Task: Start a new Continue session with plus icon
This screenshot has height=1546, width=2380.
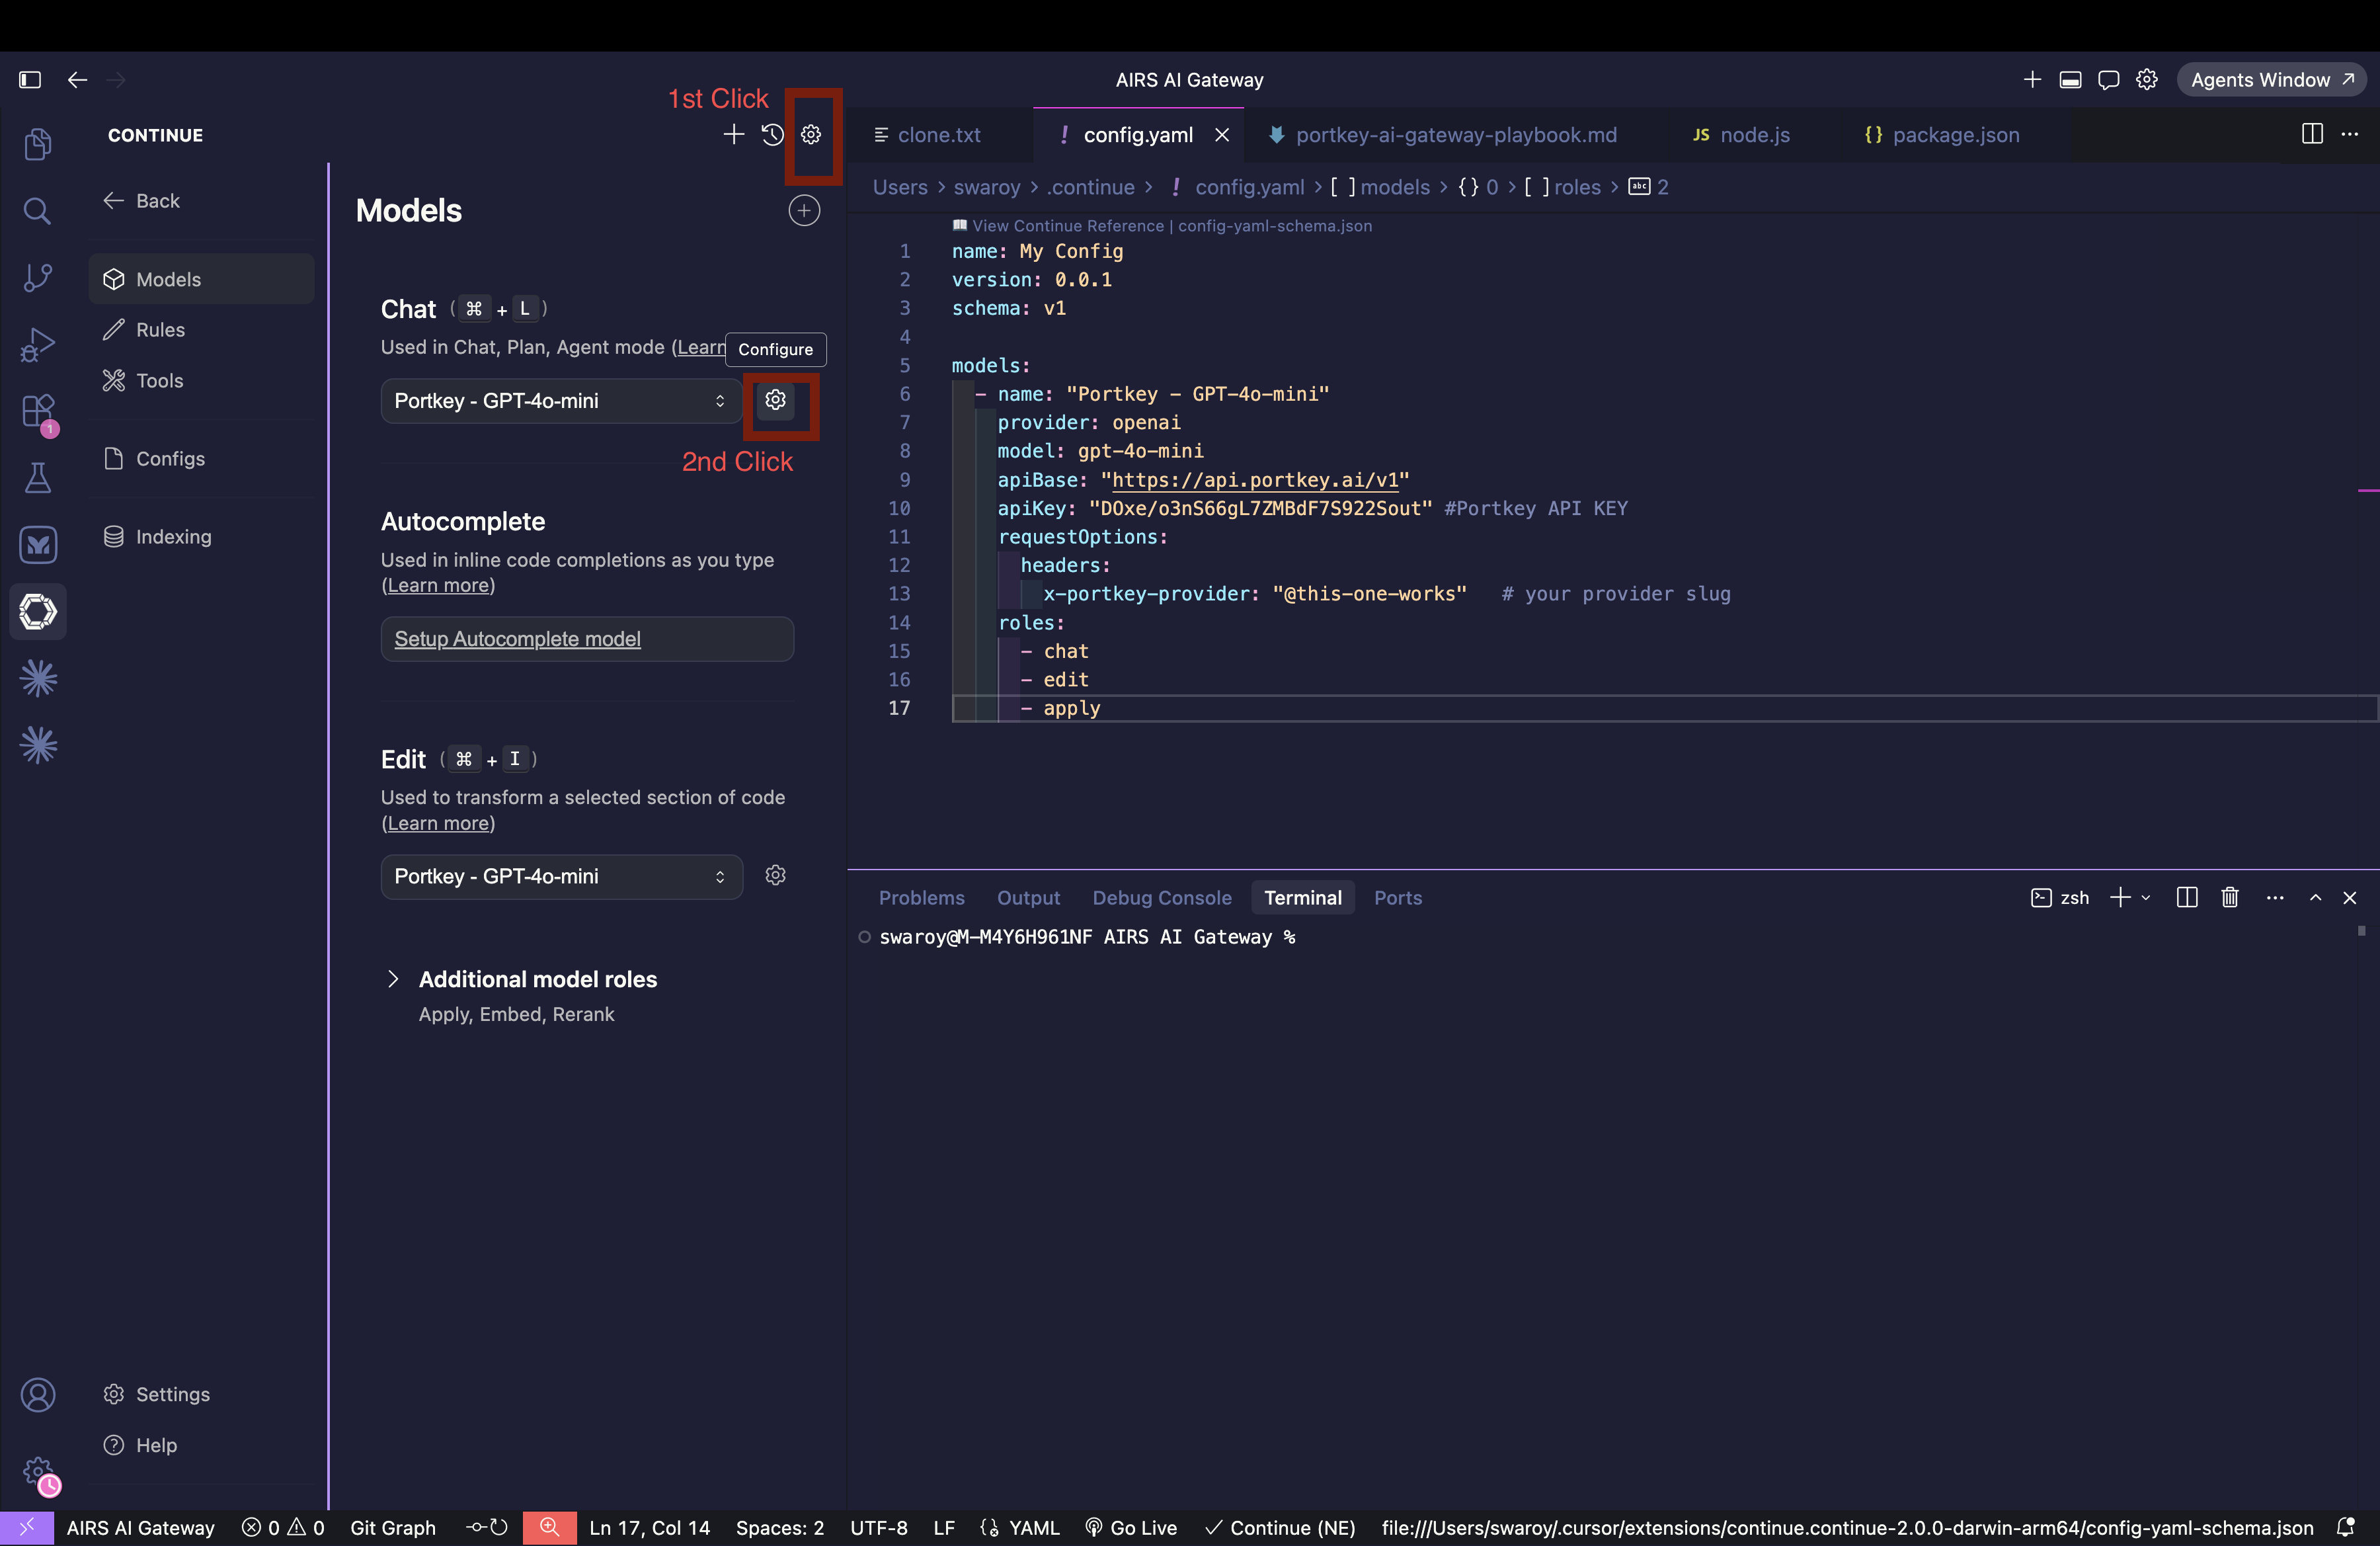Action: tap(733, 134)
